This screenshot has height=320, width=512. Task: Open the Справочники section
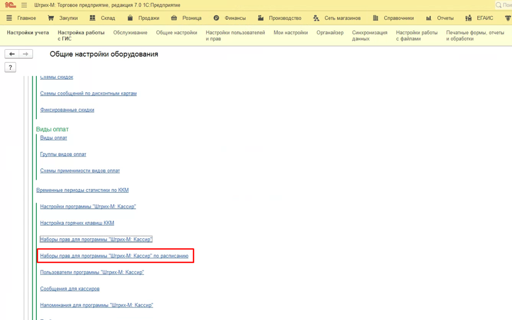pos(393,18)
